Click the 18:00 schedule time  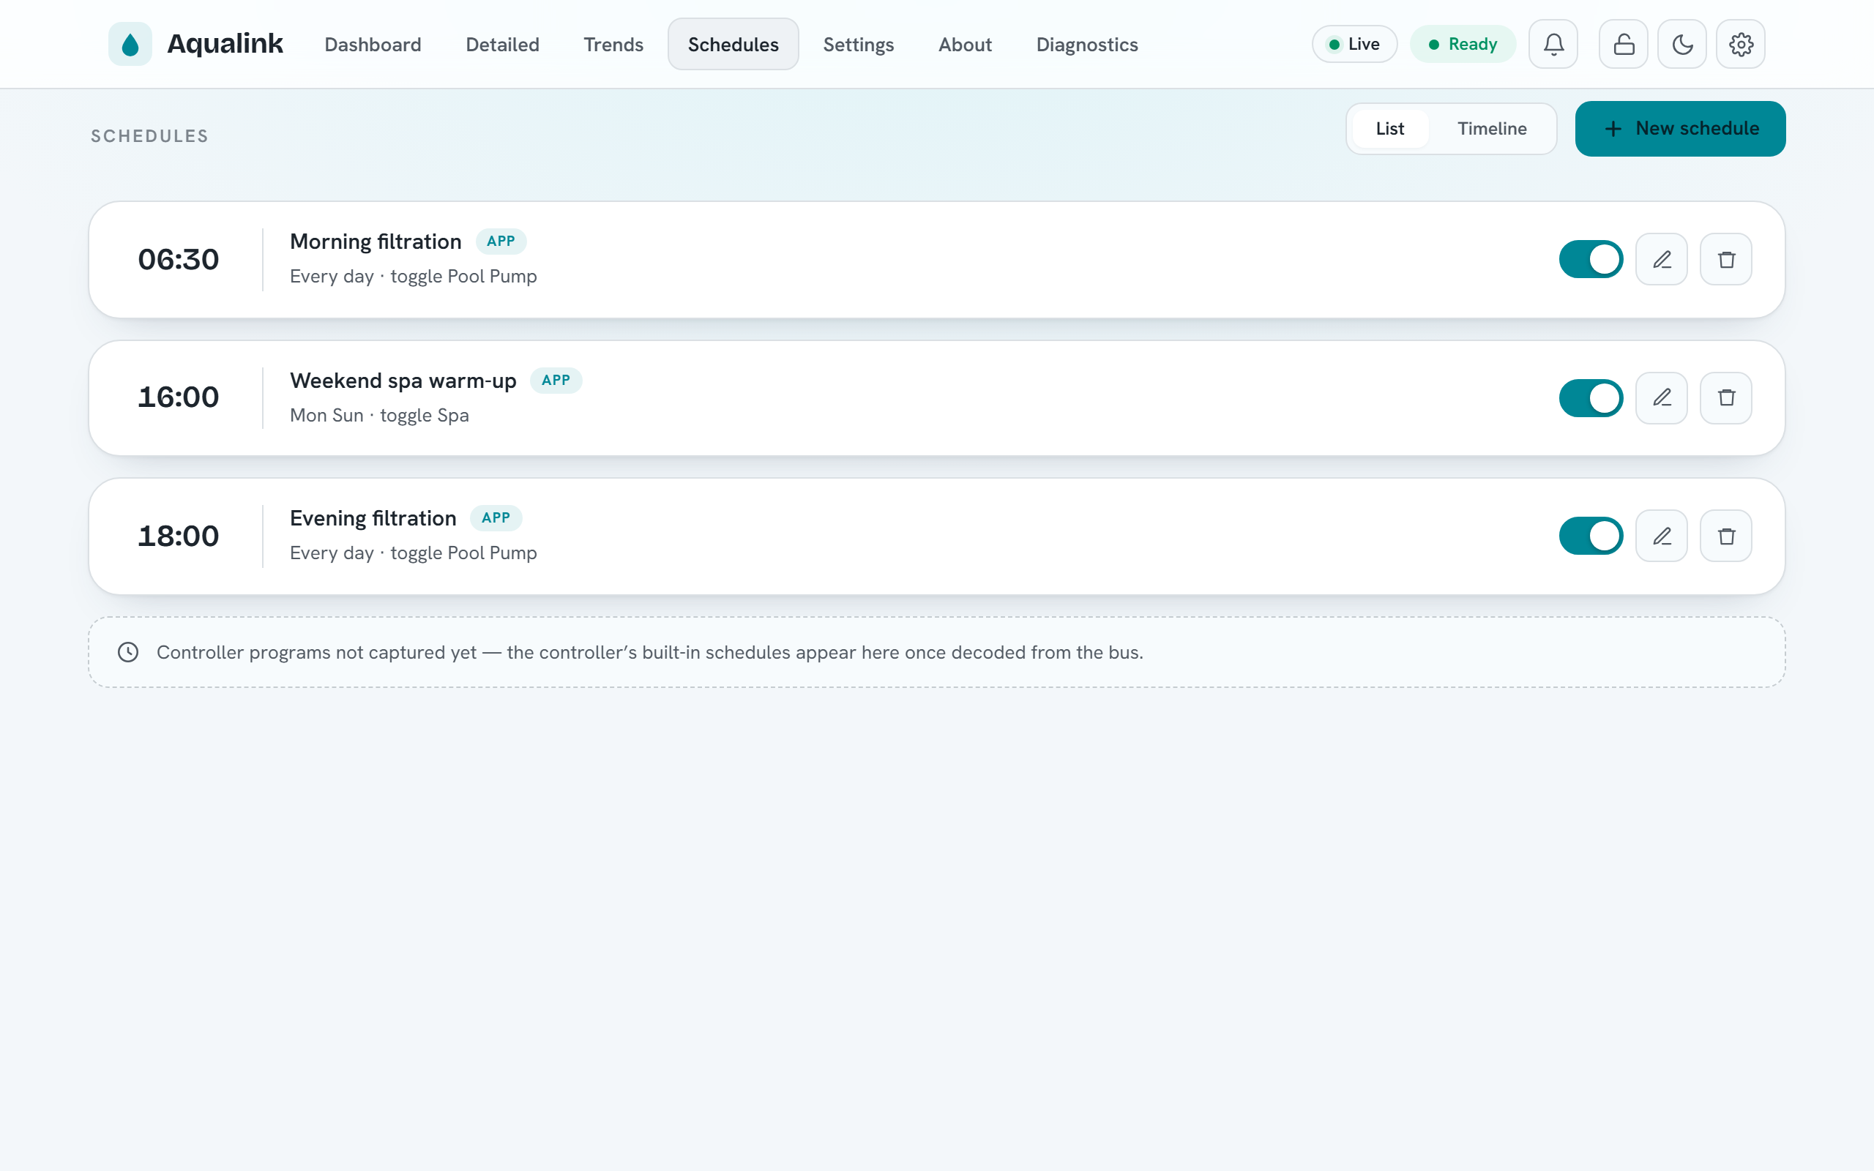tap(178, 536)
